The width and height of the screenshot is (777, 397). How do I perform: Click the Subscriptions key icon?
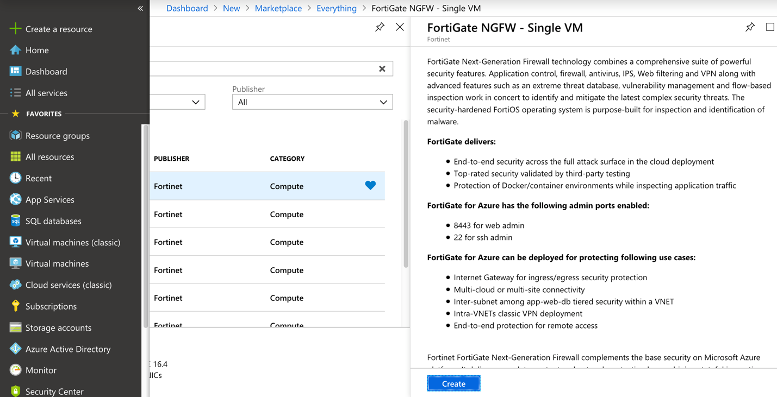click(x=15, y=306)
